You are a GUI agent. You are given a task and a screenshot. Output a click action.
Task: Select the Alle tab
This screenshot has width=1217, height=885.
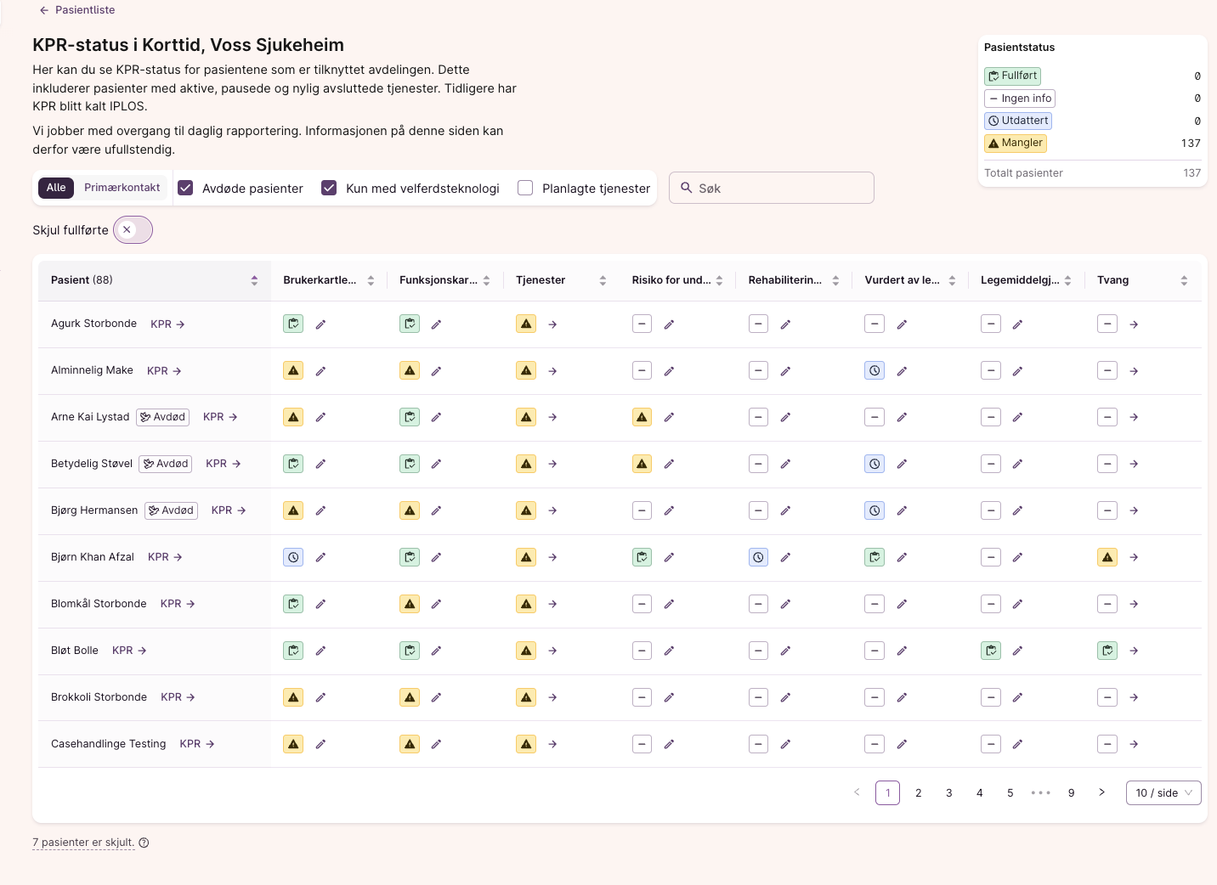(x=56, y=188)
